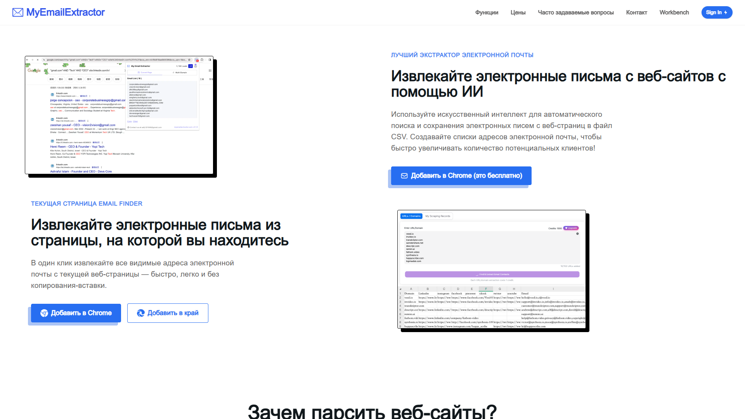Go to Часто задаваемые вопросы

coord(576,12)
